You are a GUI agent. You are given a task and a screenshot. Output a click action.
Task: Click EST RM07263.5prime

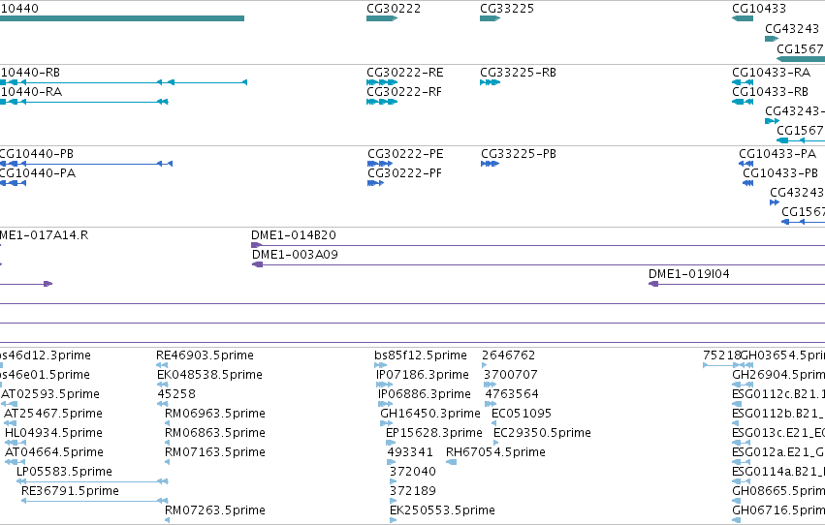[x=215, y=510]
